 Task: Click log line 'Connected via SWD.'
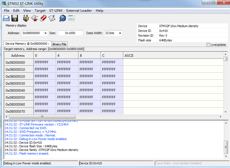[x=26, y=128]
